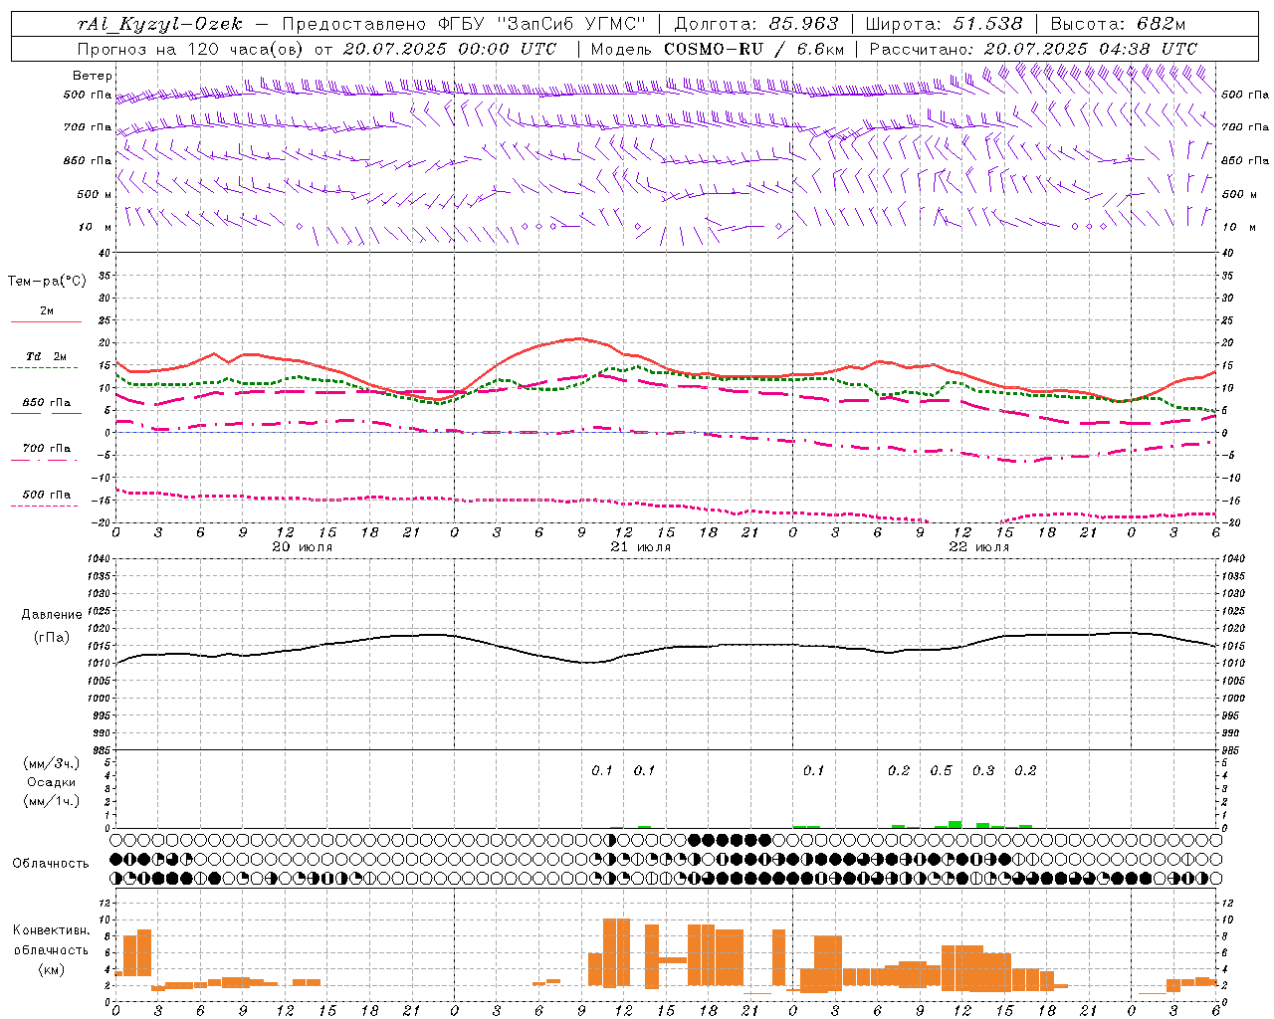The width and height of the screenshot is (1274, 1019).
Task: Select the 0.5 precipitation amount value
Action: point(941,771)
